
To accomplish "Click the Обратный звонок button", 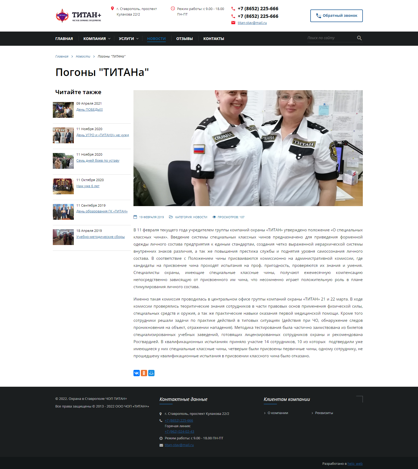I will pos(336,16).
